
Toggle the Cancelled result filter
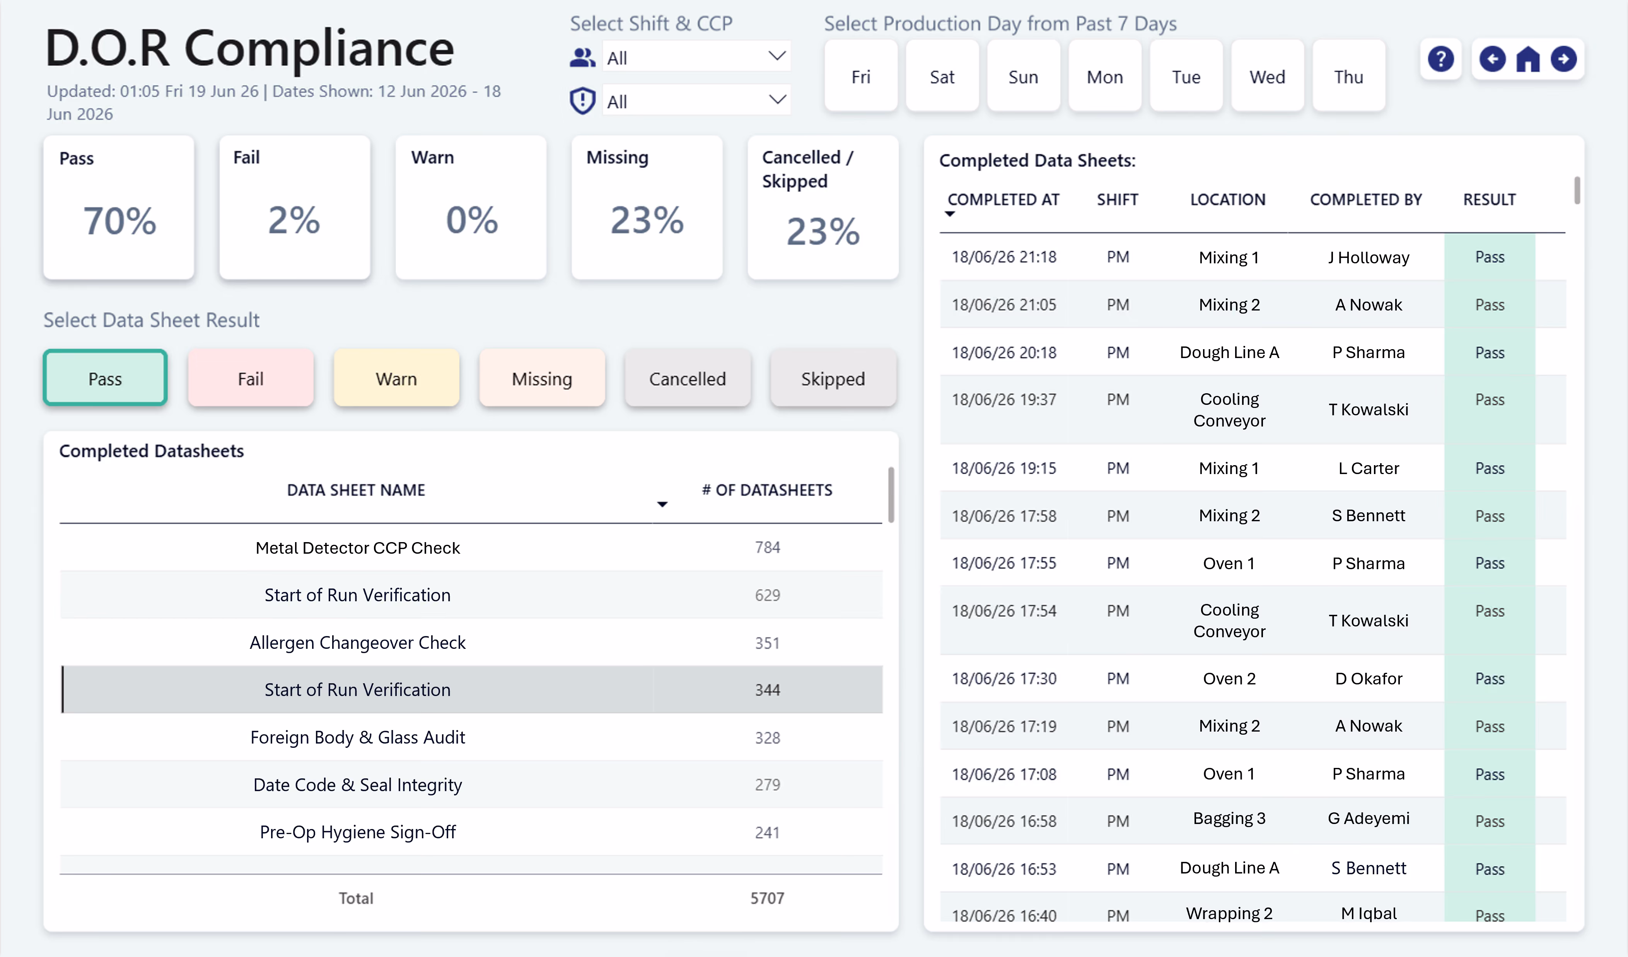coord(688,378)
